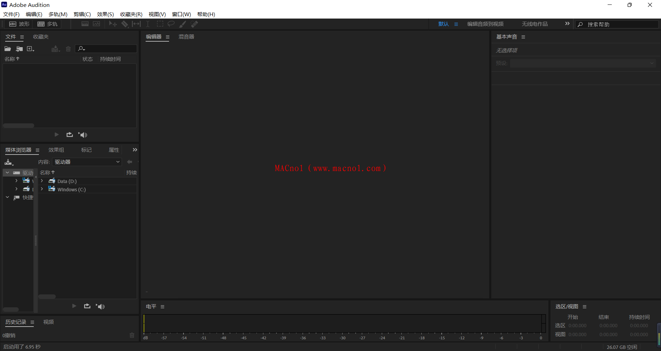The width and height of the screenshot is (661, 351).
Task: Play preview in Media Browser
Action: tap(74, 306)
